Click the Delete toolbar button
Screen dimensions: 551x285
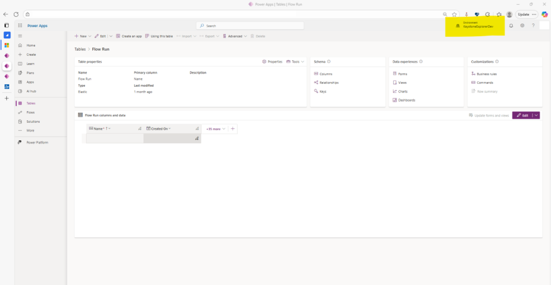coord(257,36)
